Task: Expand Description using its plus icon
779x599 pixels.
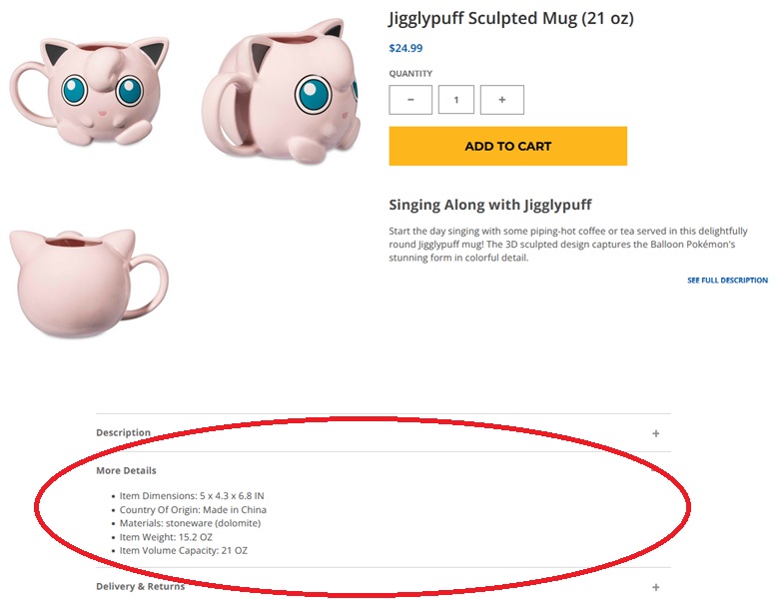Action: [656, 433]
